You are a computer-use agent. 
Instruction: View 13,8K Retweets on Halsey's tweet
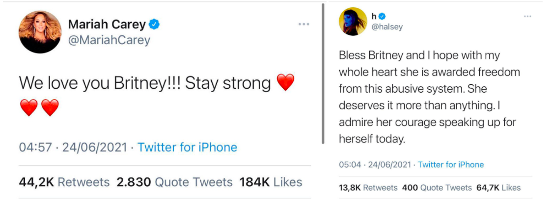click(368, 188)
